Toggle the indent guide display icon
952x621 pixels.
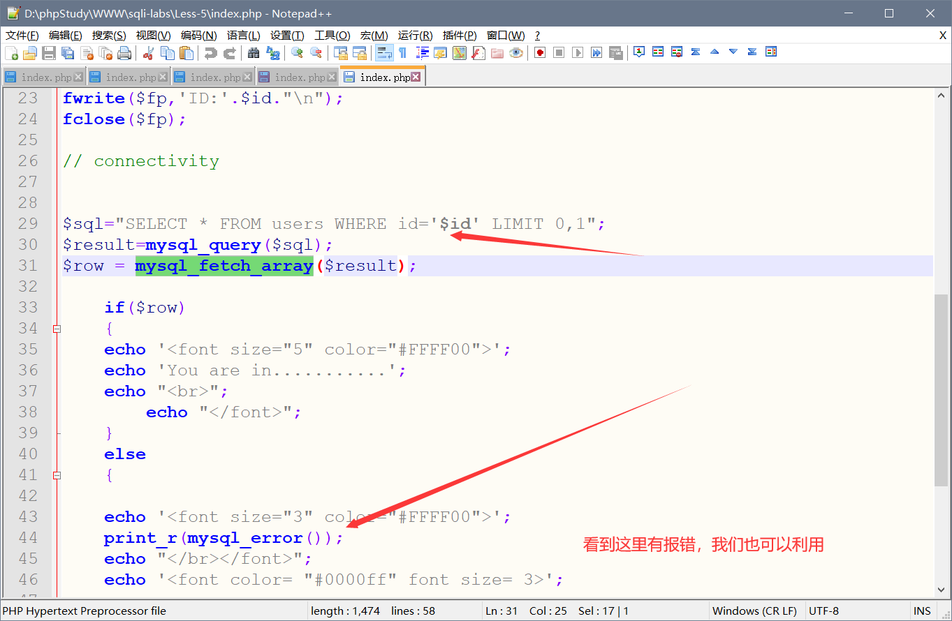(422, 52)
